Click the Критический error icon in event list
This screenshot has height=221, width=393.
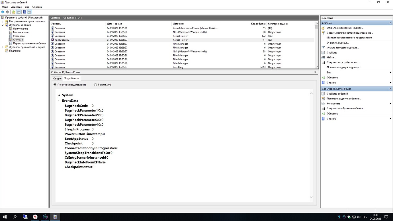pos(52,40)
